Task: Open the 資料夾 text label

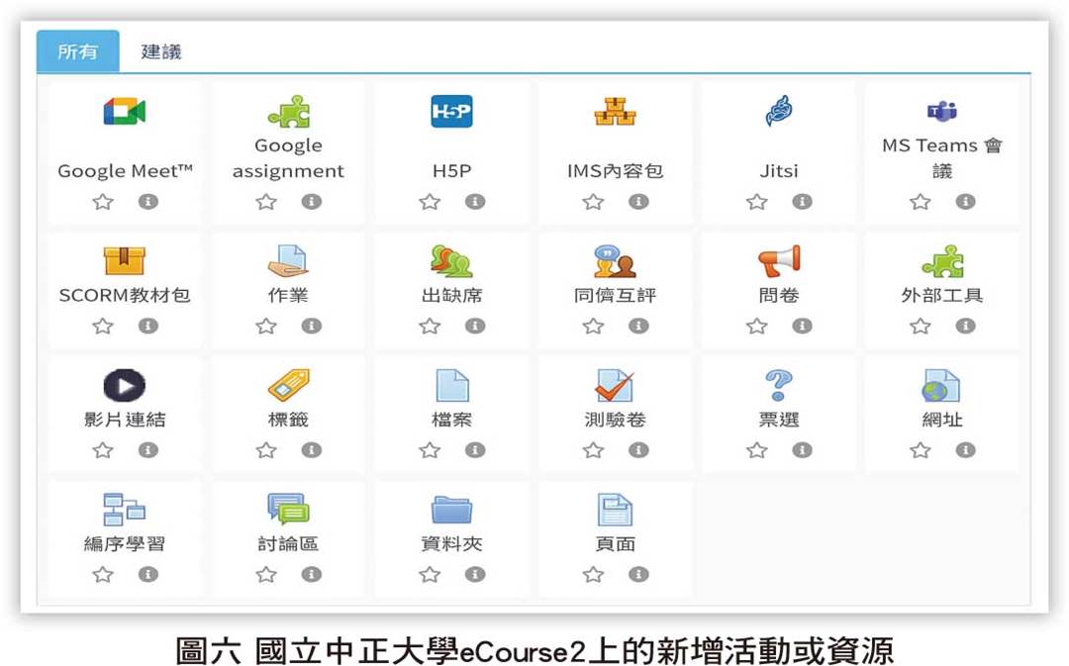Action: coord(451,543)
